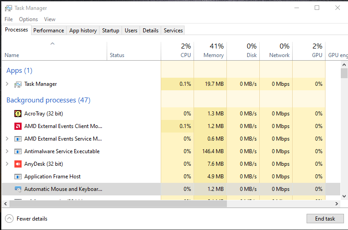This screenshot has height=230, width=348.
Task: Expand the AnyDesk (32 bit) row
Action: (7, 164)
